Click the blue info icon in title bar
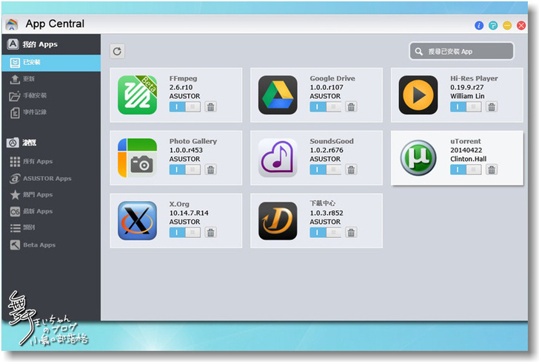Viewport: 539px width, 362px height. click(479, 25)
